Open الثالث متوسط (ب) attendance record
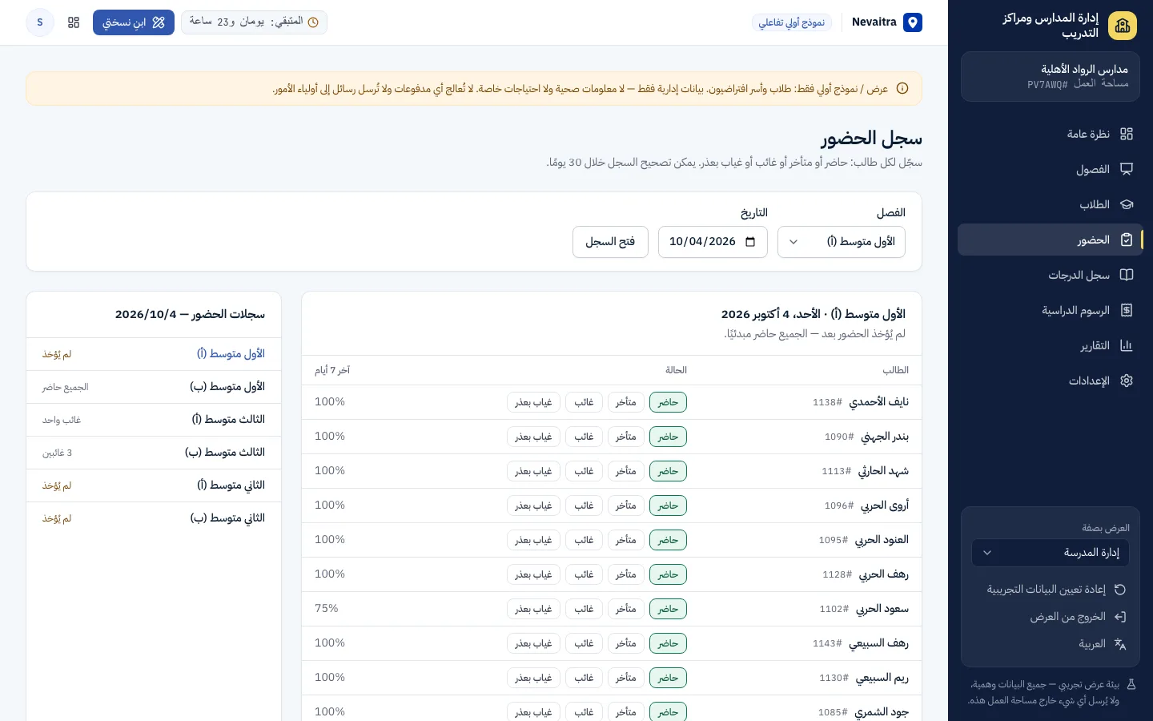The height and width of the screenshot is (721, 1153). pos(154,453)
